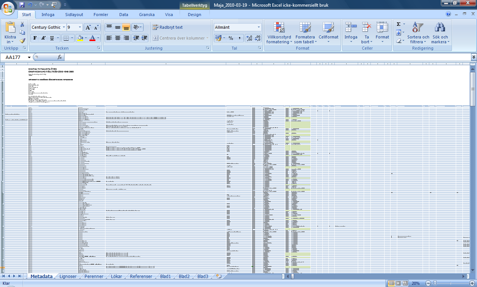Increase the cell indent
The width and height of the screenshot is (477, 287).
145,38
